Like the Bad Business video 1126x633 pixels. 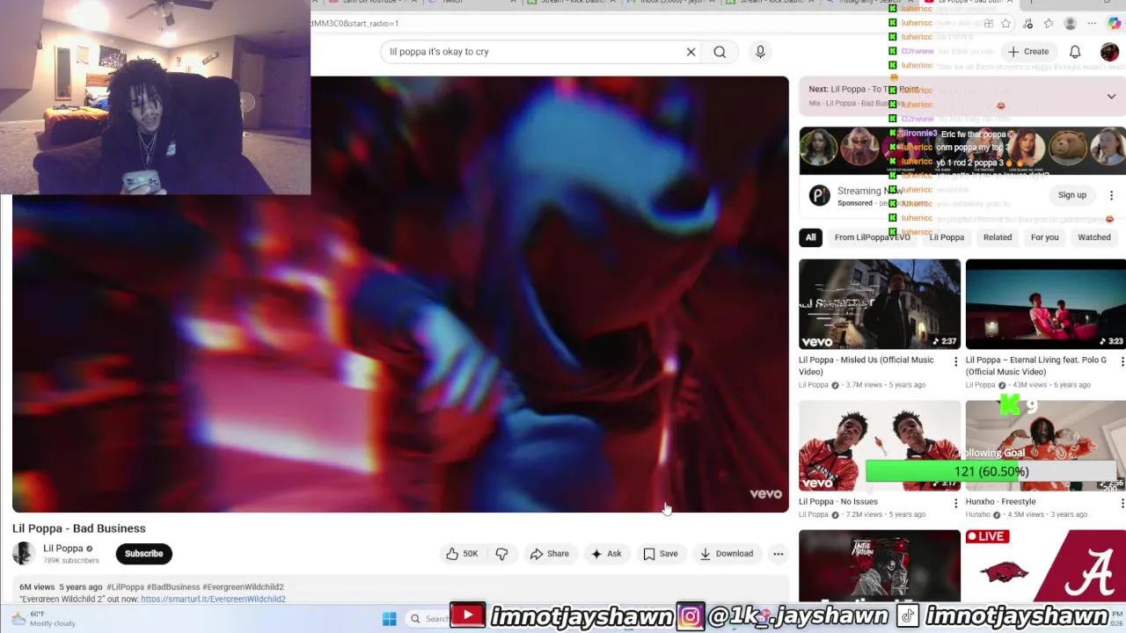[x=462, y=554]
